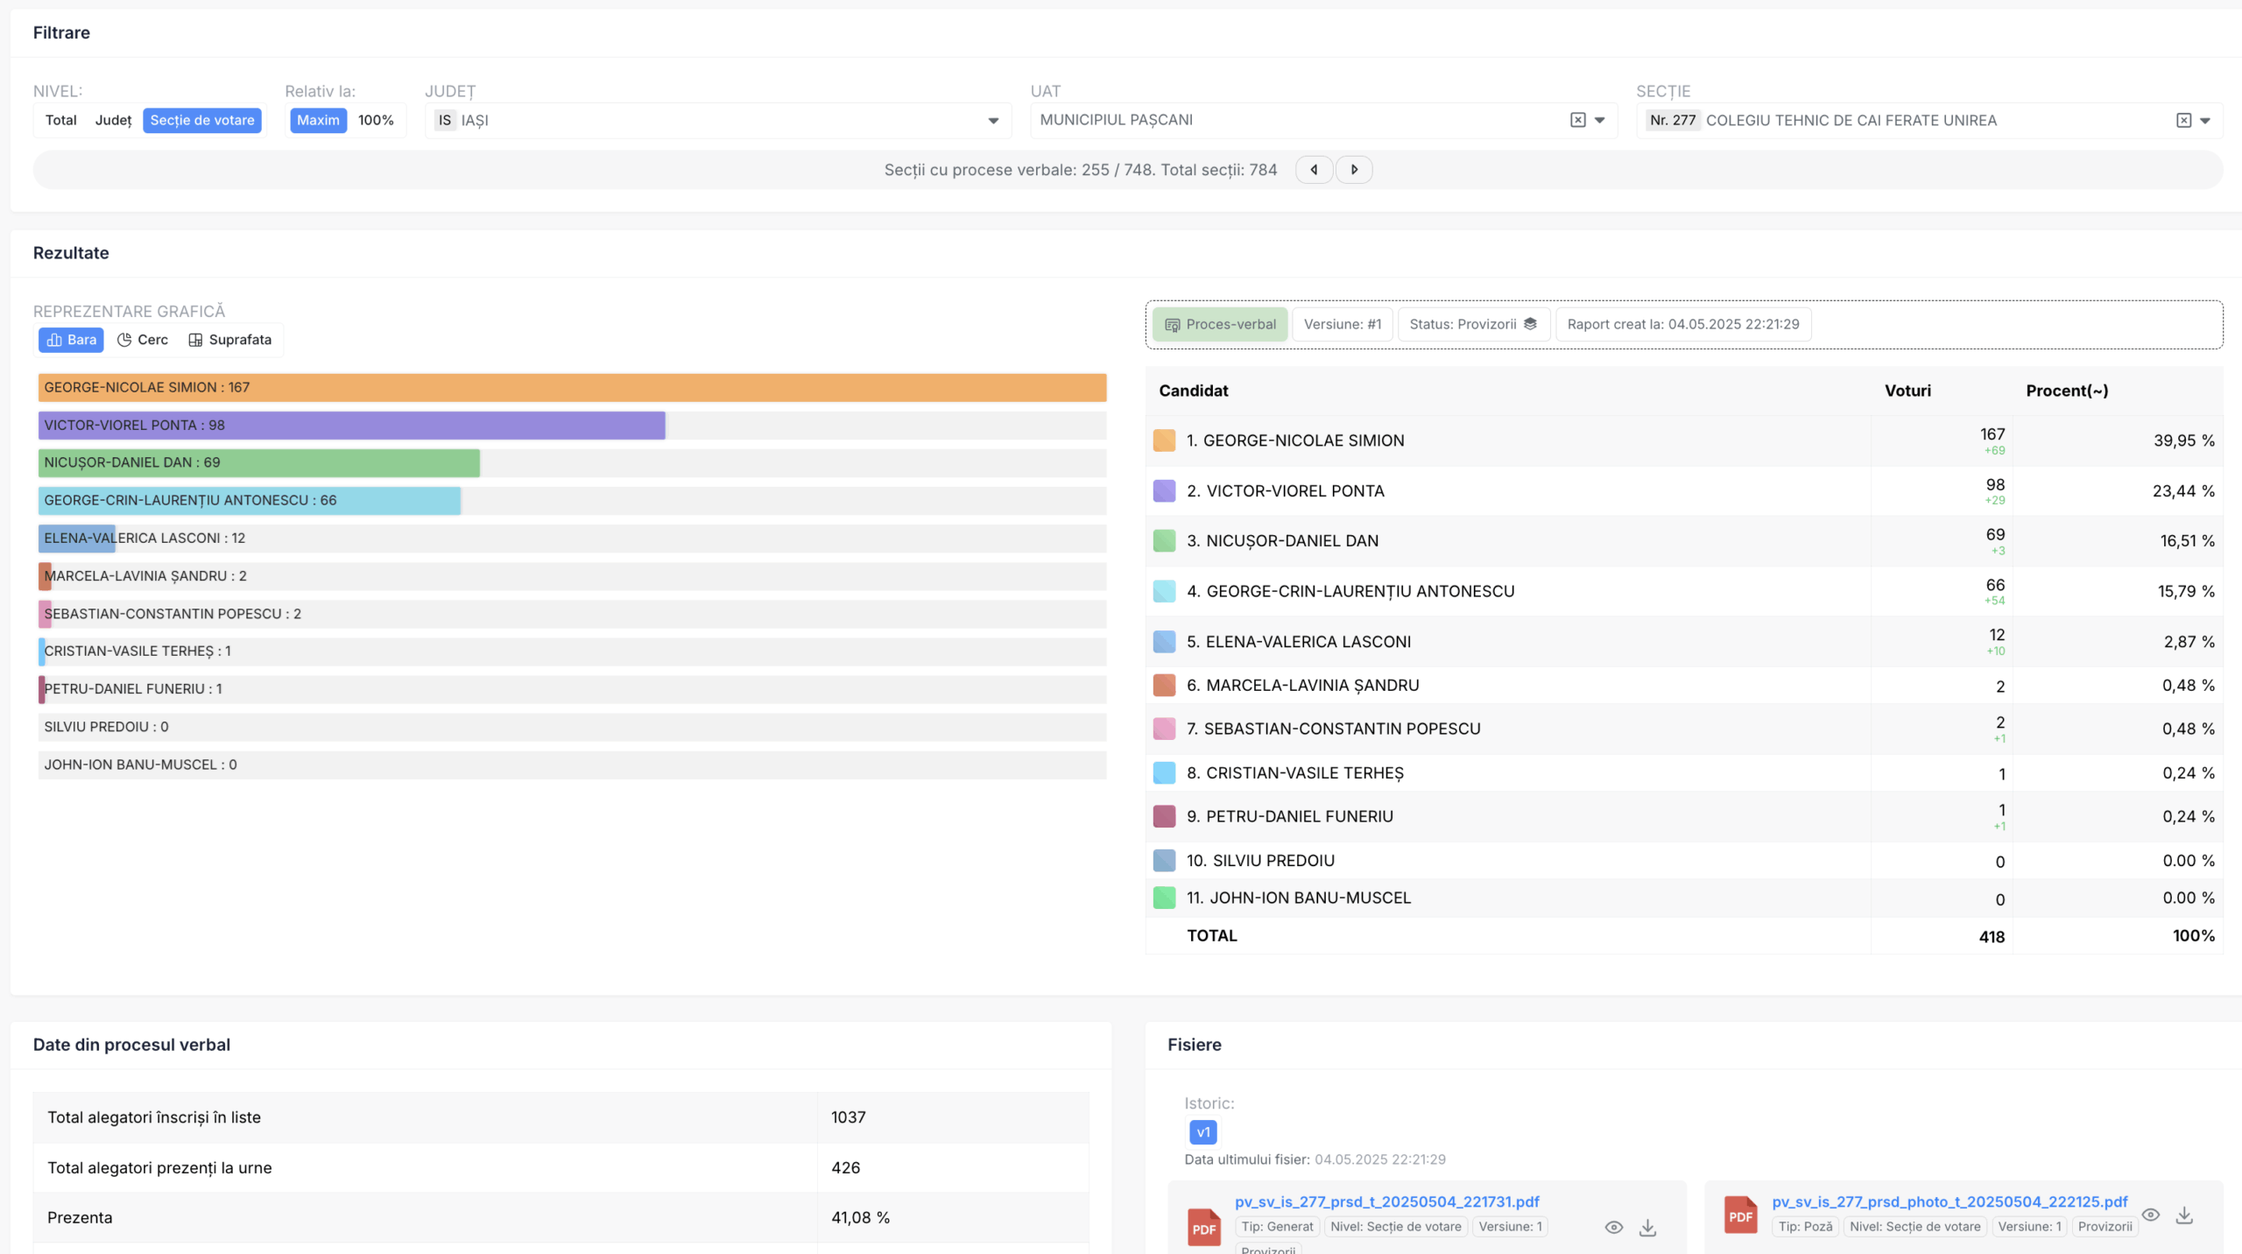Click George-Nicolae Simion orange color swatch

tap(1164, 440)
